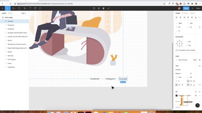Image resolution: width=202 pixels, height=113 pixels.
Task: Reload the browser page
Action: (10, 4)
